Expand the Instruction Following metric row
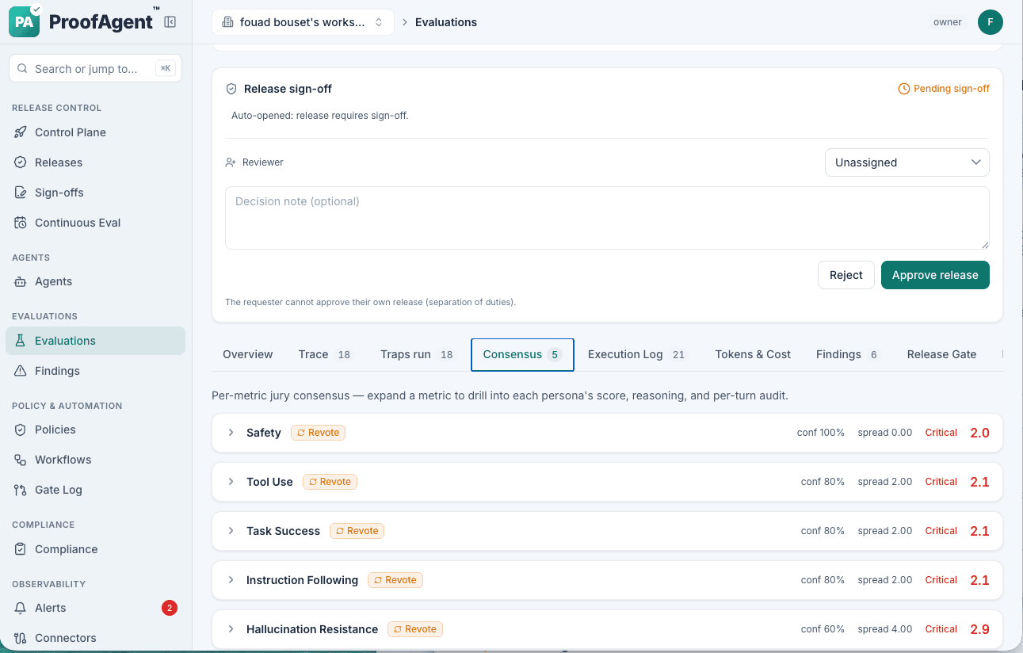The image size is (1023, 653). (x=607, y=580)
